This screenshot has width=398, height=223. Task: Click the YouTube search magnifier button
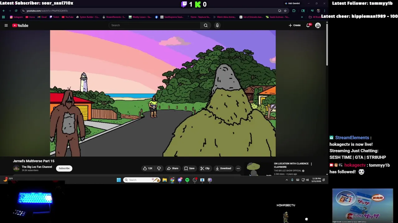tap(206, 25)
